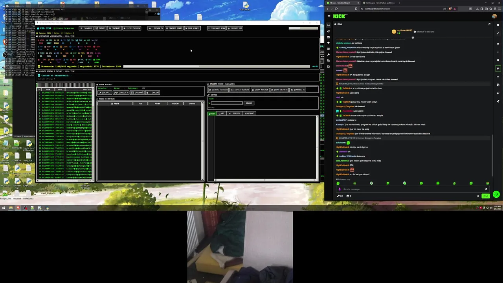
Task: Switch to Stream - Kick Dashboard browser tab
Action: click(x=342, y=3)
